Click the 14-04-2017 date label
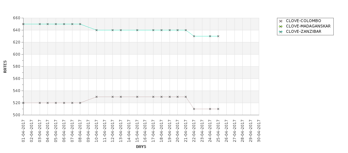348x153 pixels. click(x=129, y=131)
